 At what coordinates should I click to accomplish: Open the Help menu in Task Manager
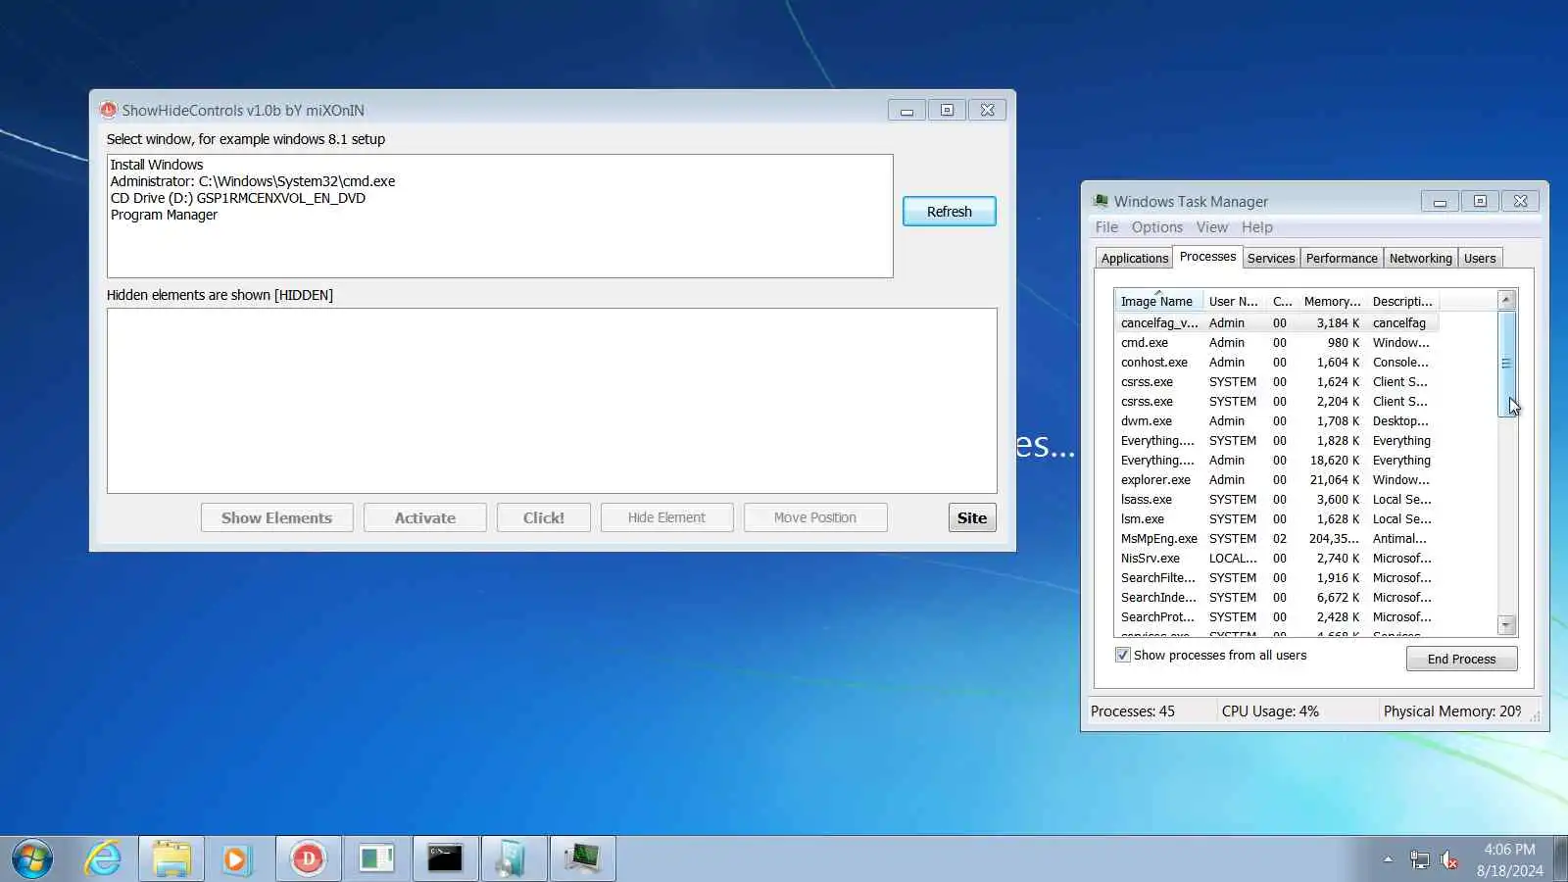pyautogui.click(x=1257, y=227)
